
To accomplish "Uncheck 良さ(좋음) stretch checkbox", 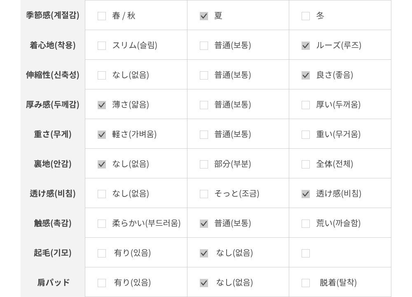I will 306,75.
